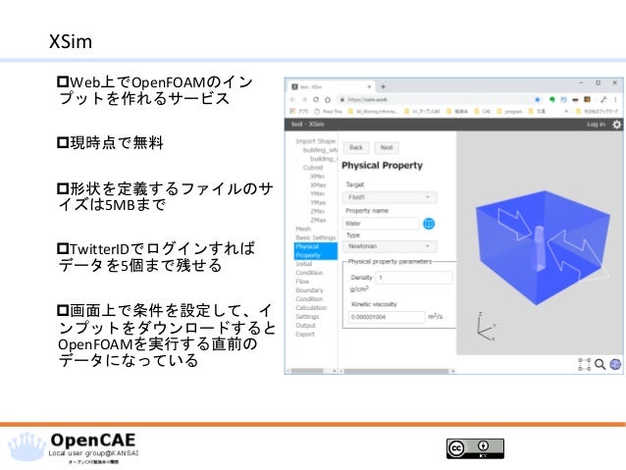Open a new browser tab
The image size is (626, 470).
383,86
